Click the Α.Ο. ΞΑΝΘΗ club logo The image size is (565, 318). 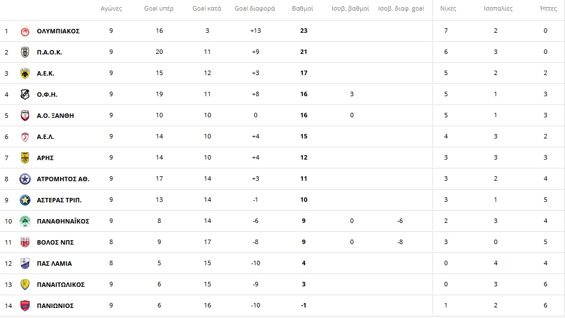pyautogui.click(x=24, y=116)
